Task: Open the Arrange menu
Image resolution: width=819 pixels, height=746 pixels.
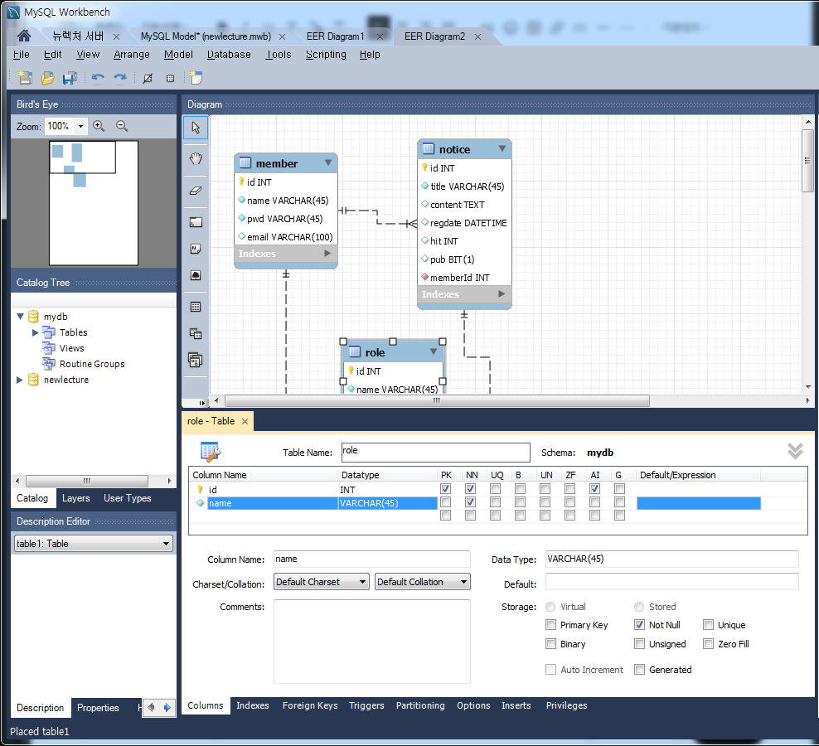Action: (x=132, y=55)
